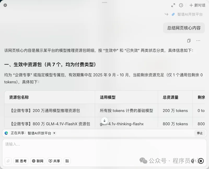The height and width of the screenshot is (169, 209).
Task: Stop generation with the round stop button
Action: [201, 161]
